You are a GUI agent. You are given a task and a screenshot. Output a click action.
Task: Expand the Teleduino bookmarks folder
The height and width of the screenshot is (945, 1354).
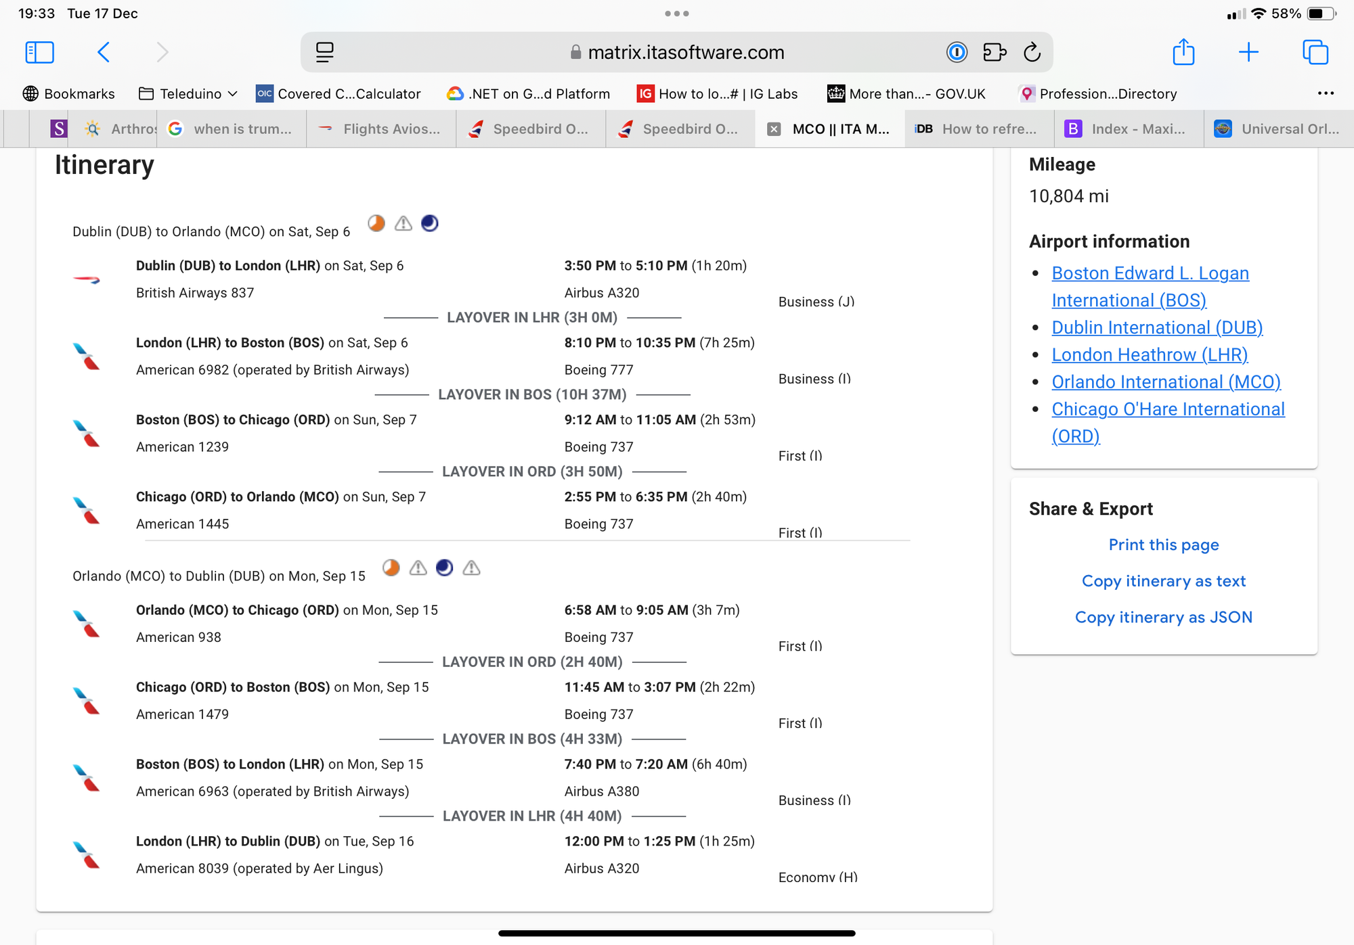pos(188,94)
